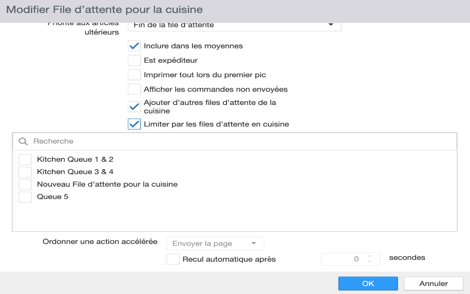The width and height of the screenshot is (470, 294).
Task: Enable Afficher les commandes non envoyées
Action: pyautogui.click(x=134, y=89)
